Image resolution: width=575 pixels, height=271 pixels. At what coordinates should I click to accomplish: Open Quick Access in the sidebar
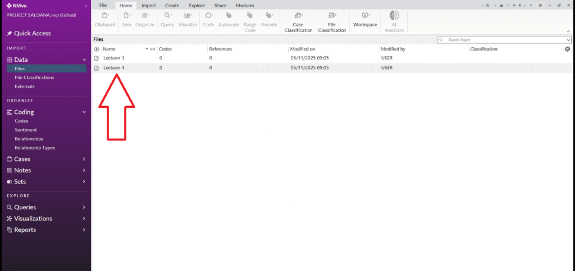coord(32,33)
